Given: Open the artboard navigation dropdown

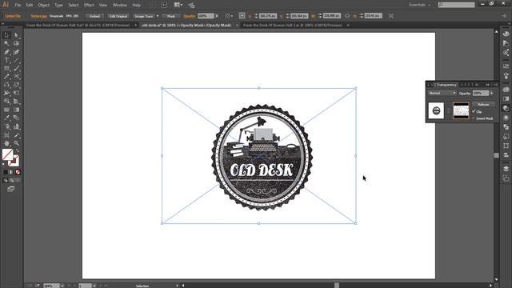Looking at the screenshot, I should 94,286.
